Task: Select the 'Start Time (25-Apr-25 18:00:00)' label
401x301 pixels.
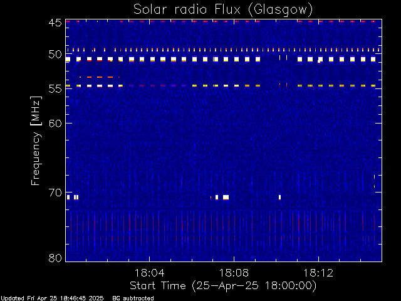Action: point(223,286)
